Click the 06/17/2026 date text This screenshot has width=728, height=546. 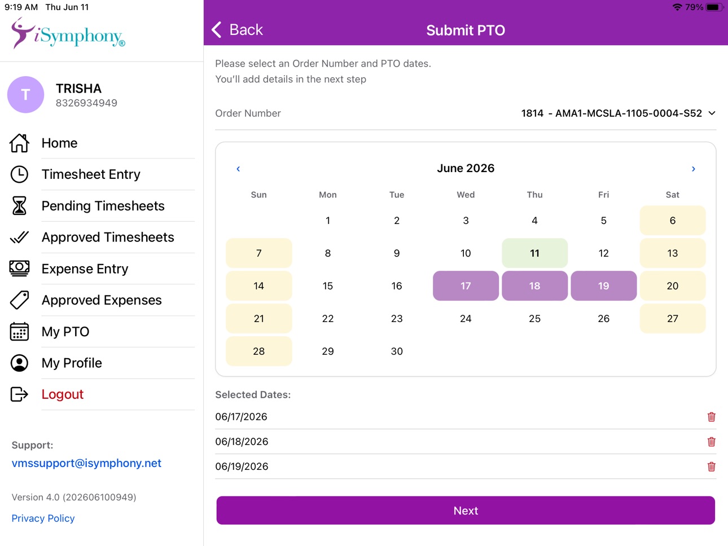pos(241,417)
